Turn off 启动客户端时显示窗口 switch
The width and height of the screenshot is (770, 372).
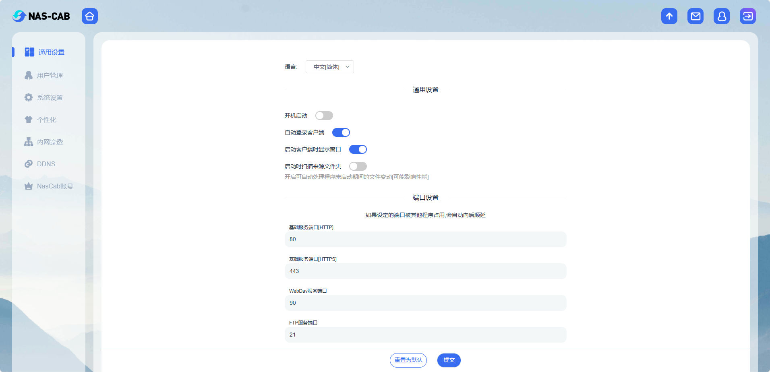(x=358, y=149)
